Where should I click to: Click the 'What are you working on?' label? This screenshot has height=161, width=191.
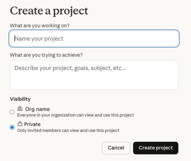tap(40, 26)
